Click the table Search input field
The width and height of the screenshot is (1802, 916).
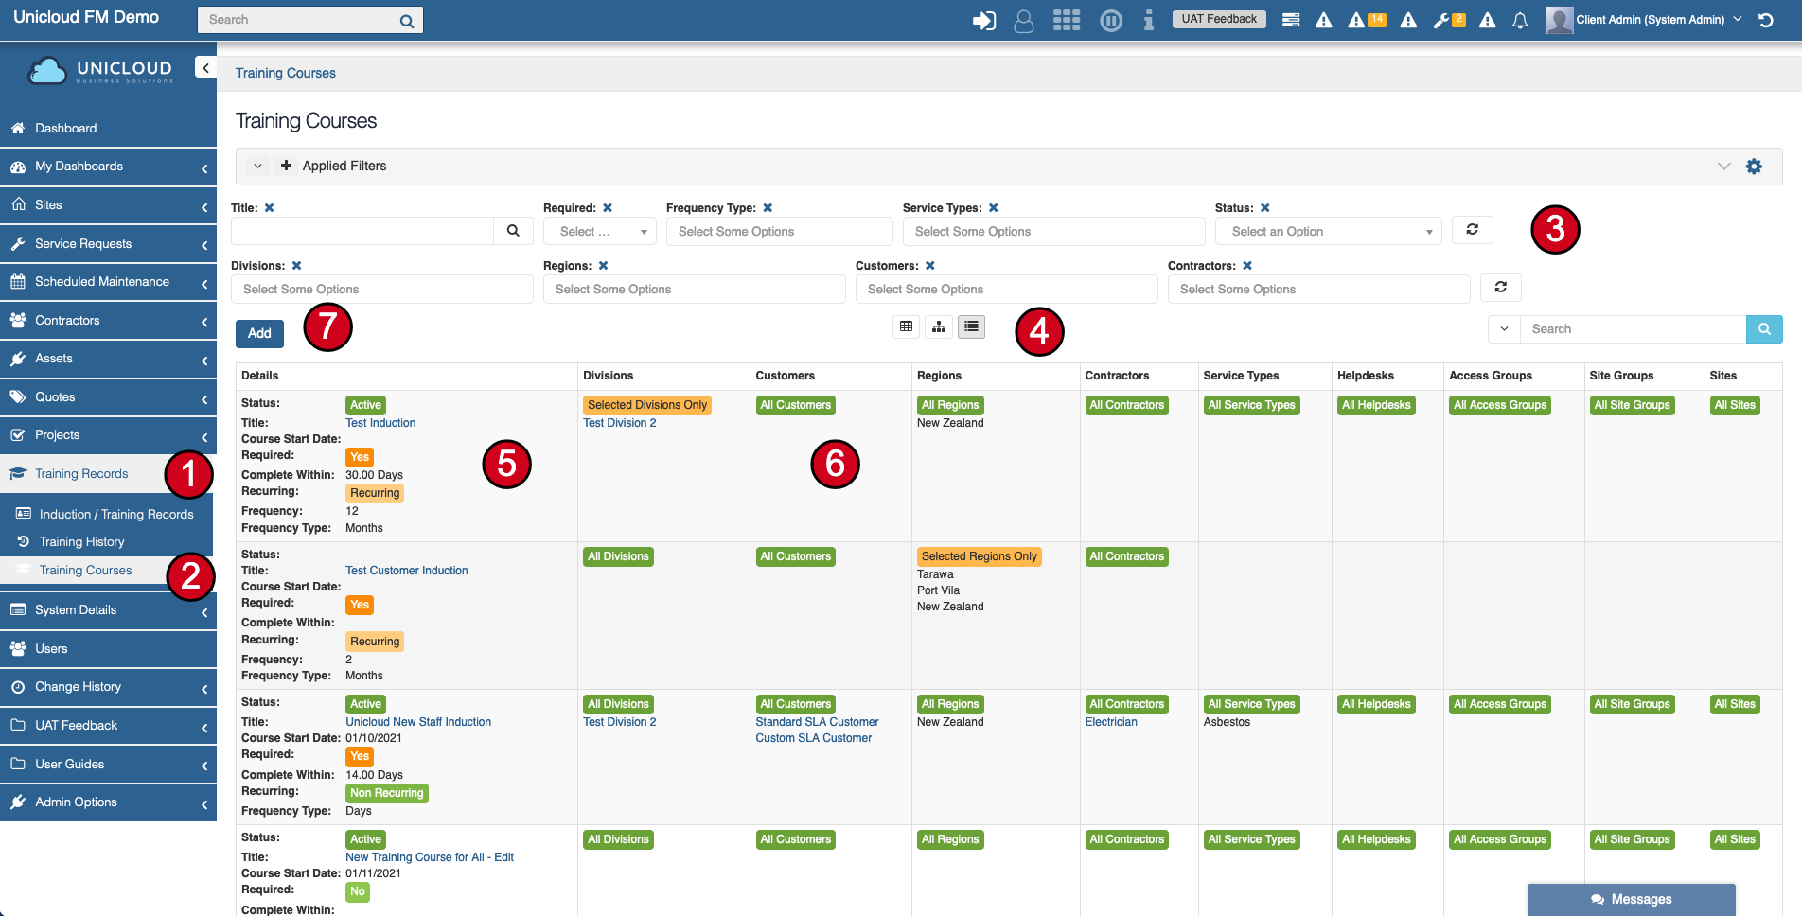click(1633, 329)
